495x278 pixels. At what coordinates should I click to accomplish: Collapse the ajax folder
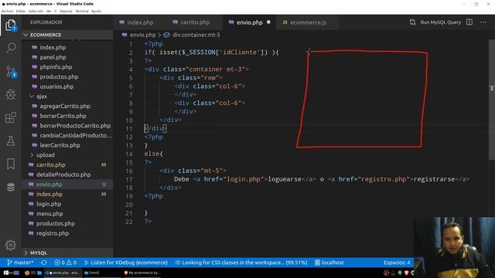tap(67, 96)
